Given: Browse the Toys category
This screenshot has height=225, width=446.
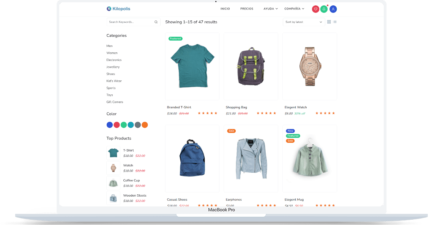Looking at the screenshot, I should 110,95.
